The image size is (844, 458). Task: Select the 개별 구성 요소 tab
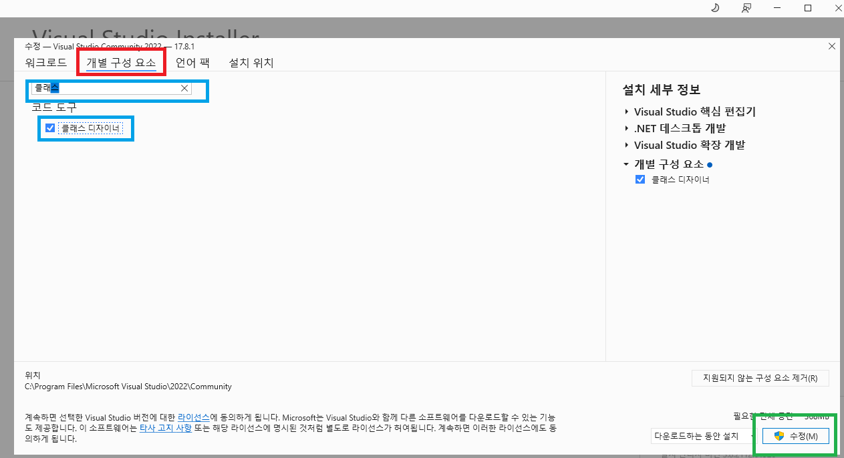(121, 63)
